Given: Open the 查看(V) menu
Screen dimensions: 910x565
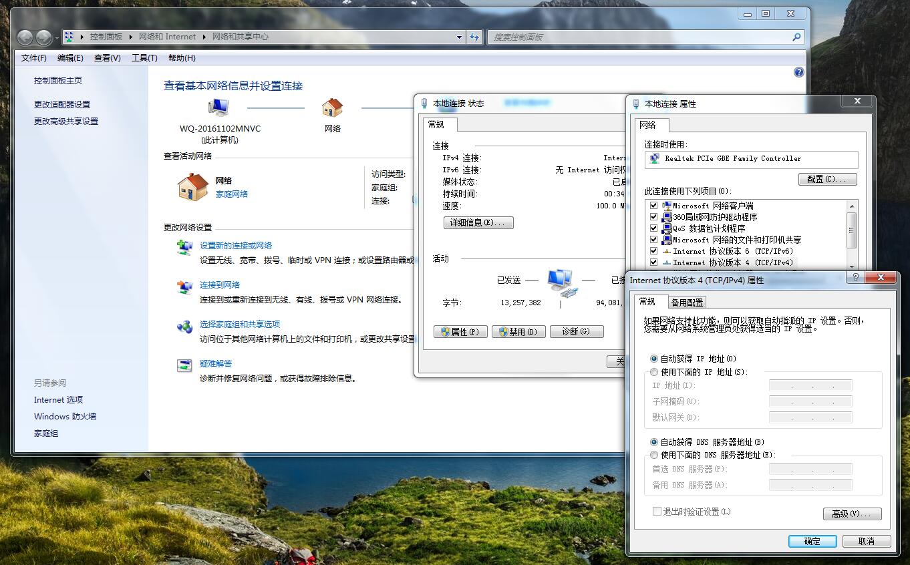Looking at the screenshot, I should (107, 58).
